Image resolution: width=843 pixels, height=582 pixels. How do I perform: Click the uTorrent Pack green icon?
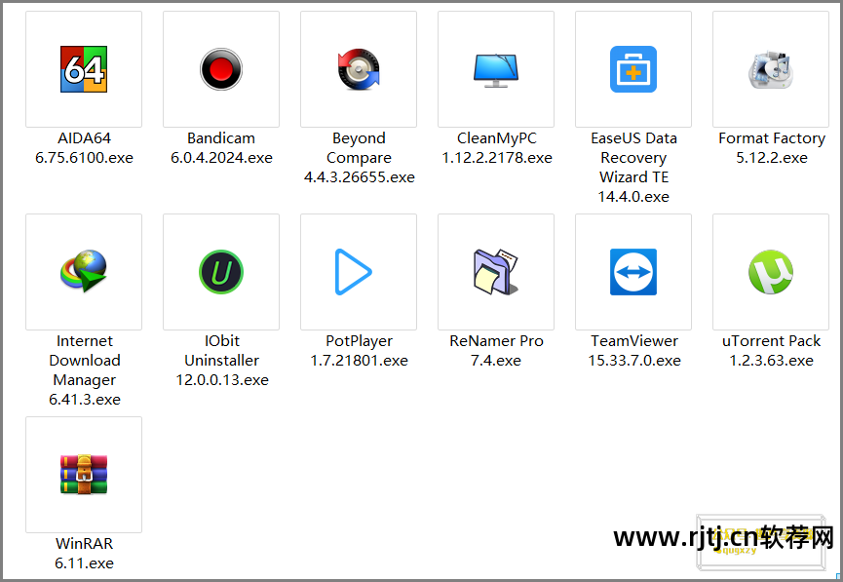coord(771,272)
